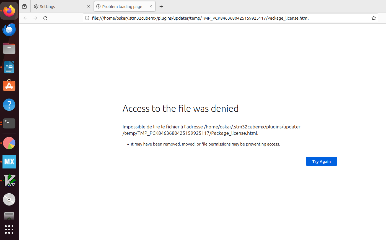Open the Files file manager
Viewport: 386px width, 240px height.
click(x=9, y=48)
